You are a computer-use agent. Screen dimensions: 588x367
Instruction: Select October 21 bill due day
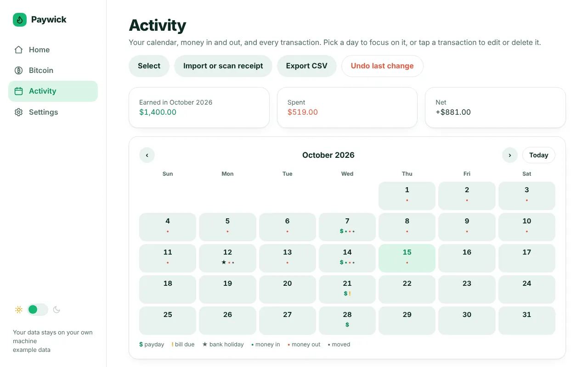pos(347,289)
